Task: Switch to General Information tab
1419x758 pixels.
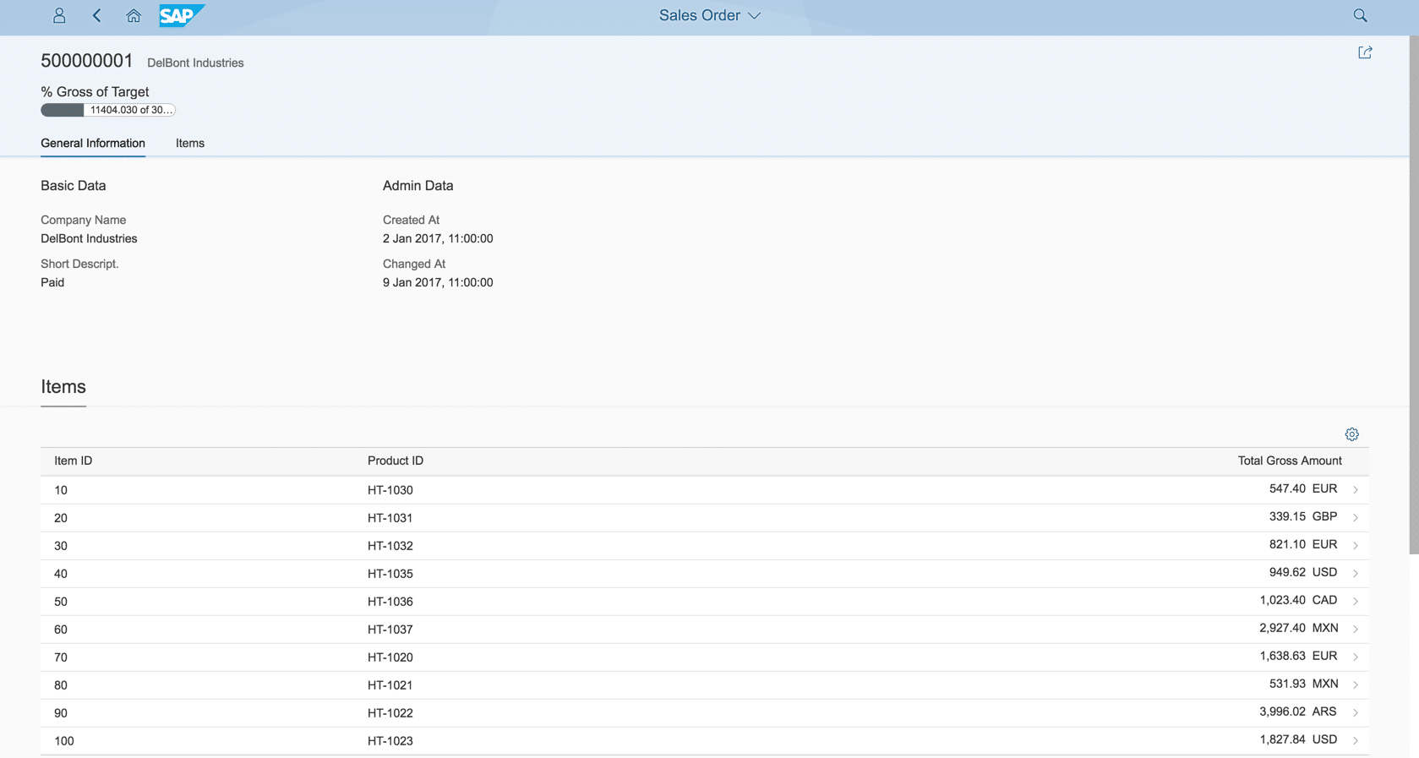Action: click(93, 143)
